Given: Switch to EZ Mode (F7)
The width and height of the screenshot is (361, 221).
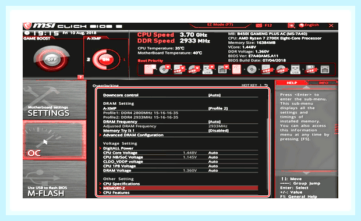Looking at the screenshot, I should [220, 25].
